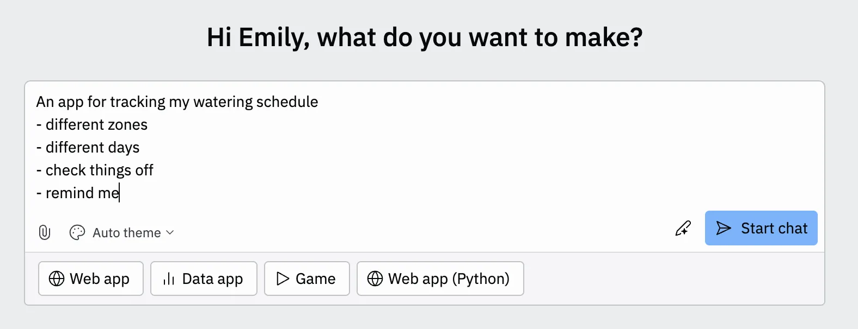Screen dimensions: 858x329
Task: Click the "Hi Emily" heading text
Action: click(x=425, y=37)
